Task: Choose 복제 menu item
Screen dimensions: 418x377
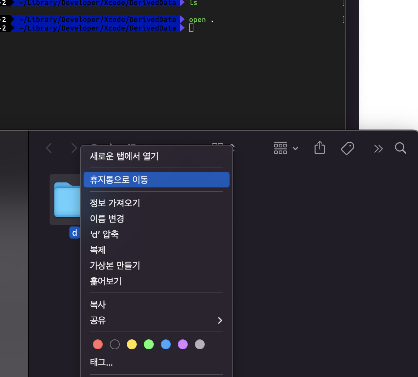Action: (x=157, y=250)
